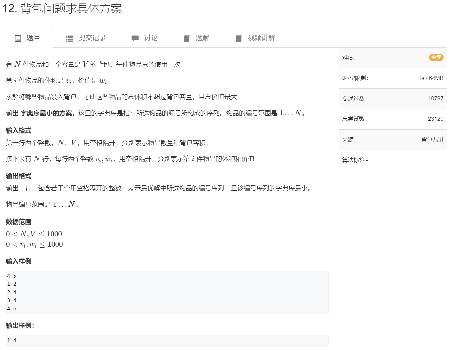Click sample input line '1 2'
Viewport: 450px width, 350px height.
click(x=12, y=284)
